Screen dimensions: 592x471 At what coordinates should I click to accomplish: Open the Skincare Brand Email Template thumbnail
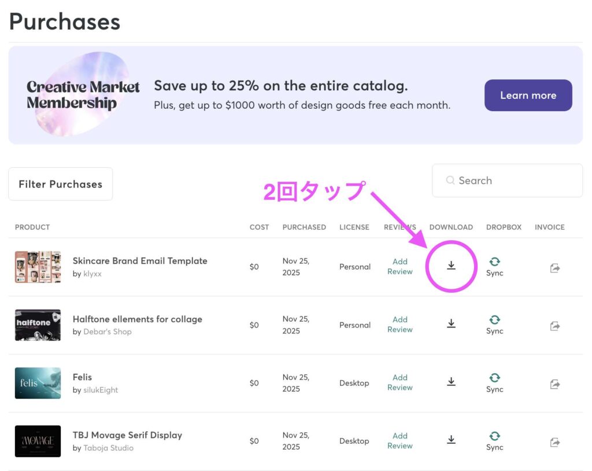click(38, 267)
